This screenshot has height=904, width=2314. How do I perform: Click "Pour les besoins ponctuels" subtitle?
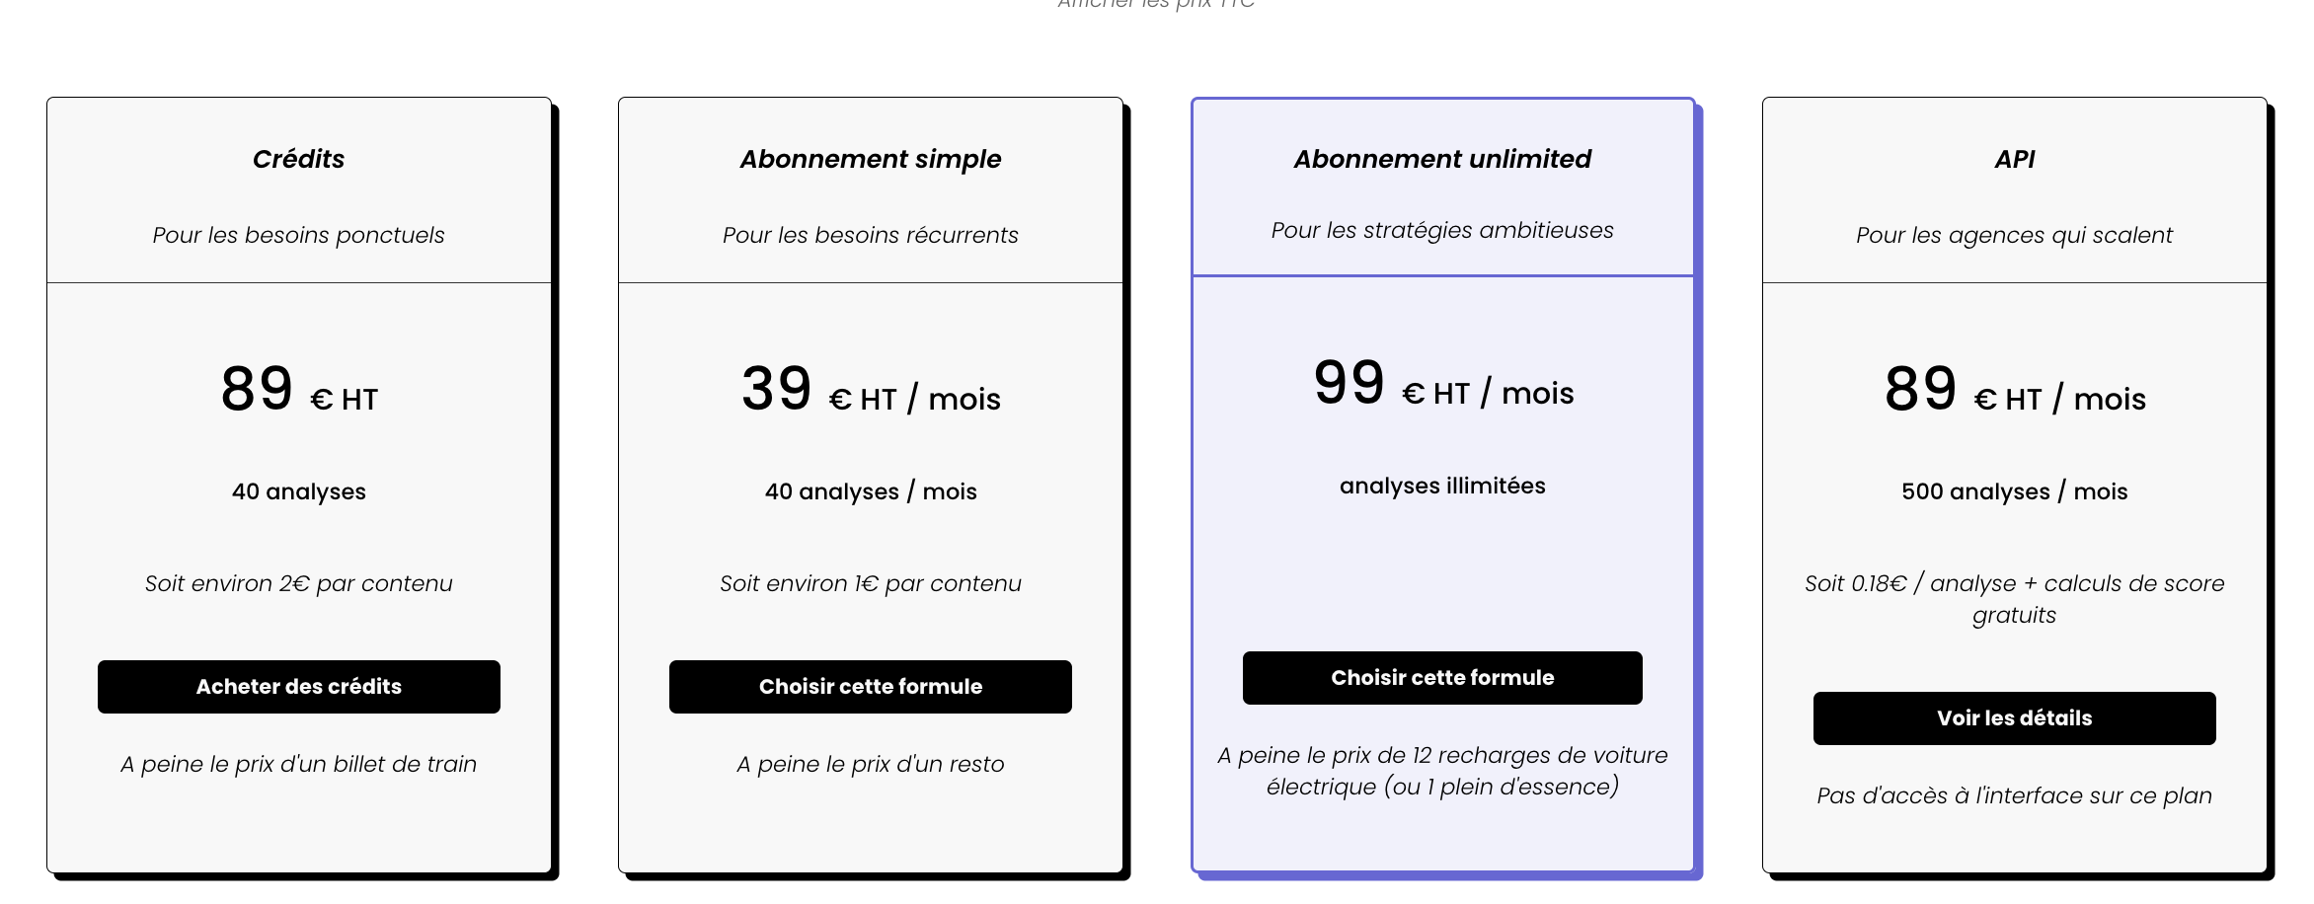point(298,235)
